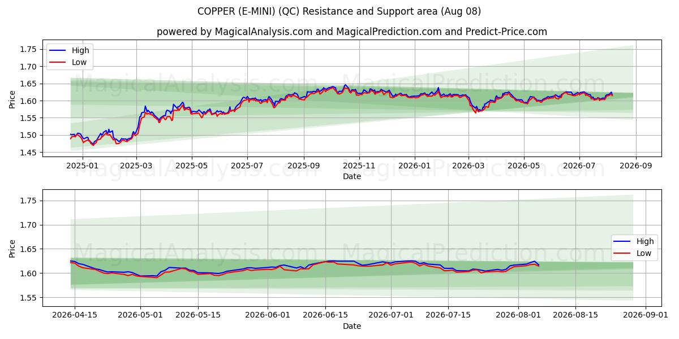The height and width of the screenshot is (339, 679).
Task: Click the '2026-08-01' x-axis label of the bottom chart
Action: point(519,315)
